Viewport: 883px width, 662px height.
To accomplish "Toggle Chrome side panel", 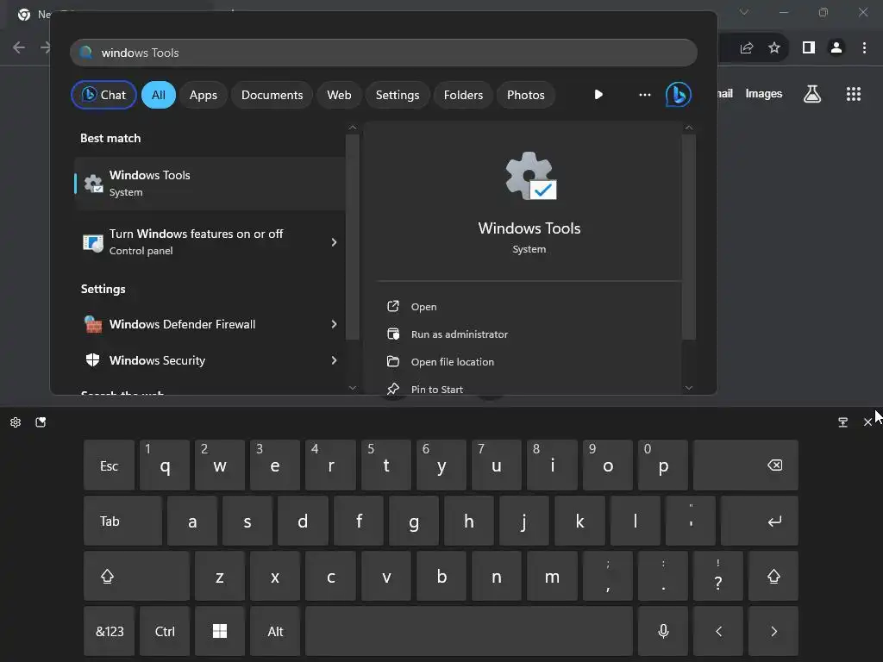I will pos(809,48).
